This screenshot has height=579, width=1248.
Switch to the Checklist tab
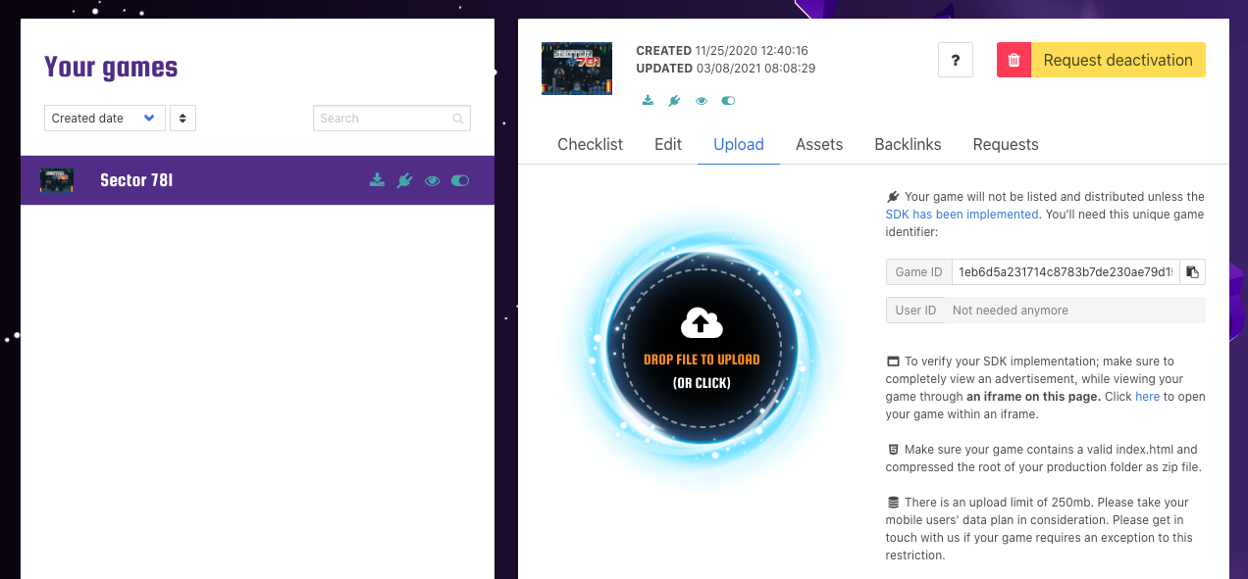590,144
